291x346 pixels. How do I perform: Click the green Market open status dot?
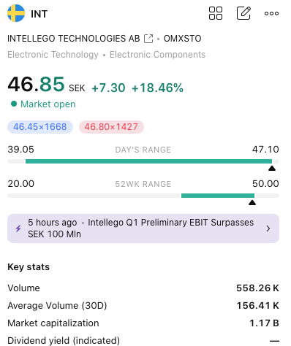[14, 104]
